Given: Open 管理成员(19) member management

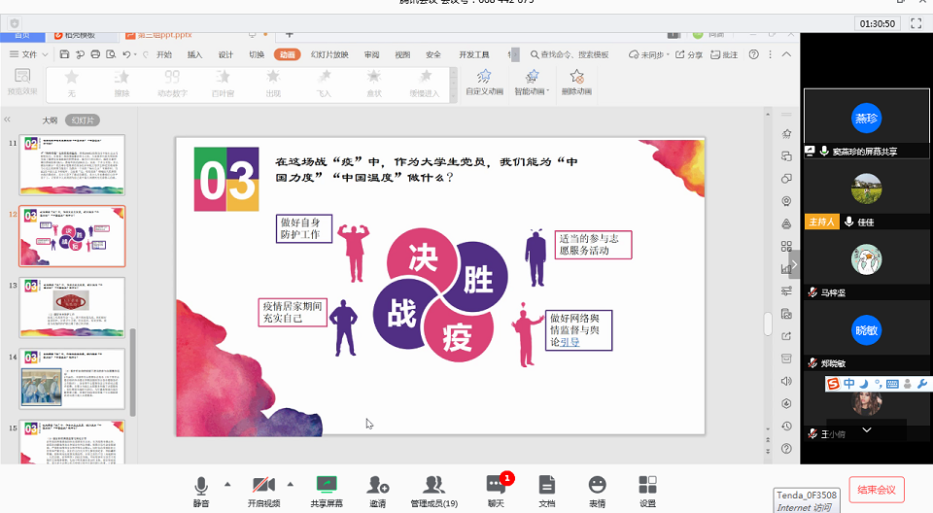Looking at the screenshot, I should (433, 485).
